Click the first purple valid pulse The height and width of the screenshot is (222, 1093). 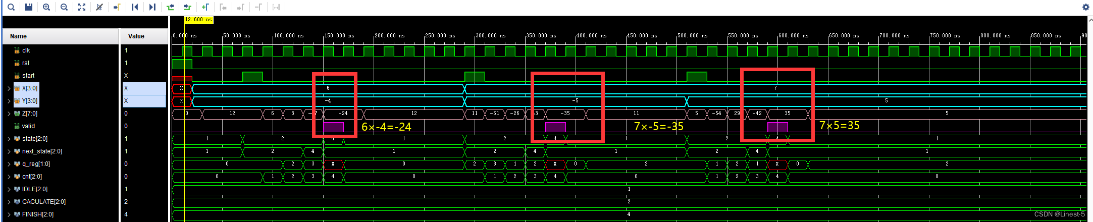point(333,127)
